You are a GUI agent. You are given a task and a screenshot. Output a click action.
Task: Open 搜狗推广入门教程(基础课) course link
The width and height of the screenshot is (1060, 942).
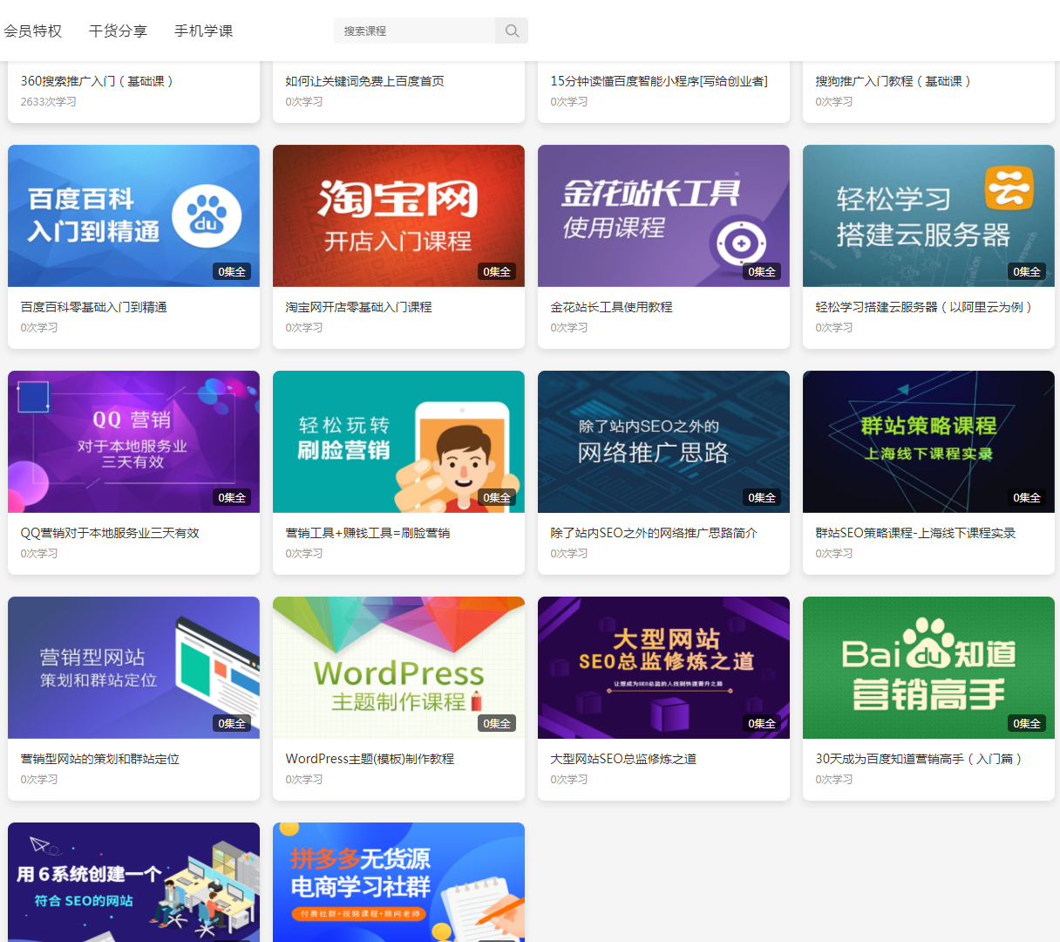tap(894, 81)
